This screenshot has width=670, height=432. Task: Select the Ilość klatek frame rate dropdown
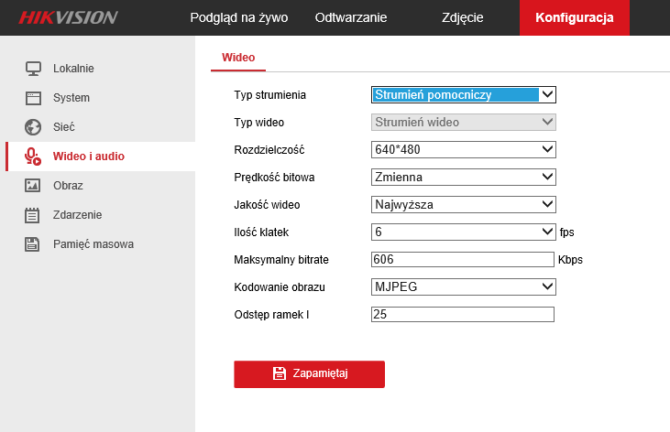(x=463, y=232)
